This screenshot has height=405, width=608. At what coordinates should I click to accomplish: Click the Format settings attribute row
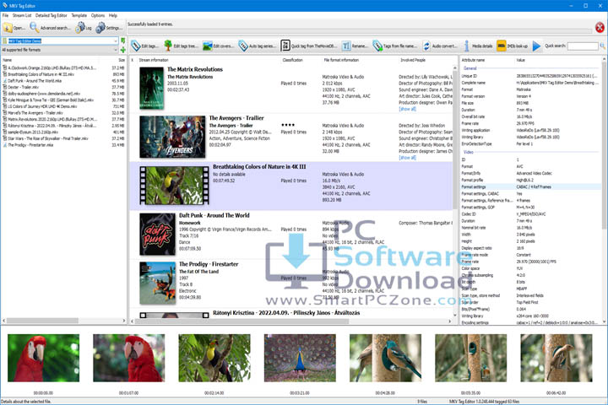pos(530,186)
